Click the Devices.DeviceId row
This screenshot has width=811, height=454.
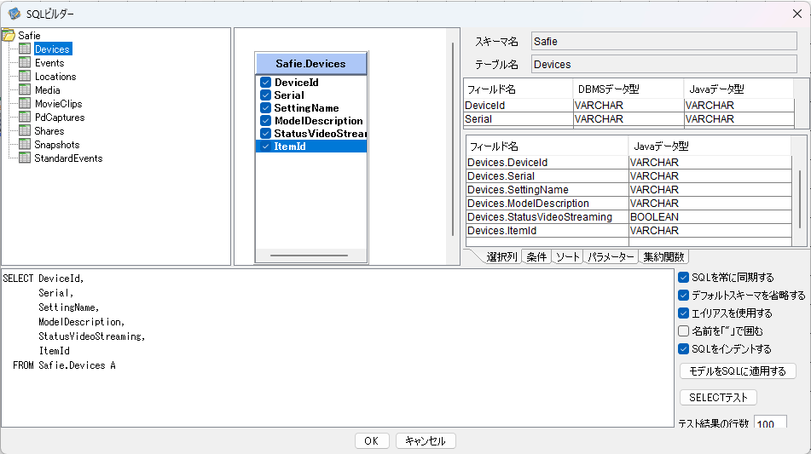pos(629,162)
